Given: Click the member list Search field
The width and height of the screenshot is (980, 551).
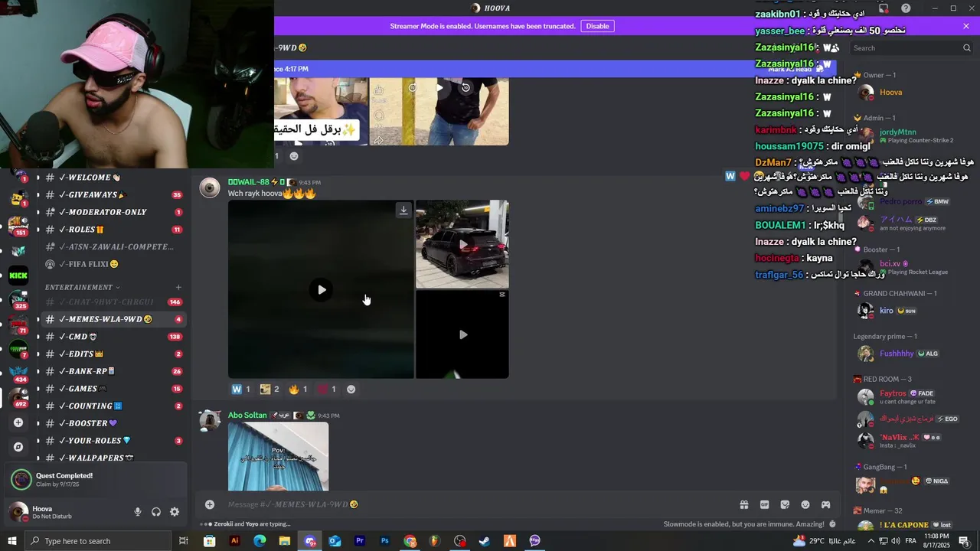Looking at the screenshot, I should click(x=911, y=47).
